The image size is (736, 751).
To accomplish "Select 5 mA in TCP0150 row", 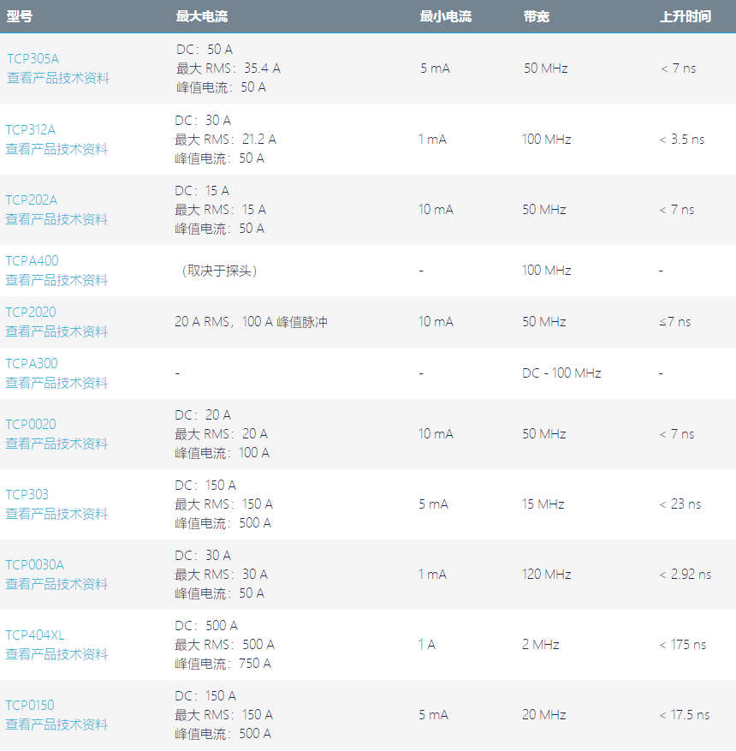I will pyautogui.click(x=433, y=715).
